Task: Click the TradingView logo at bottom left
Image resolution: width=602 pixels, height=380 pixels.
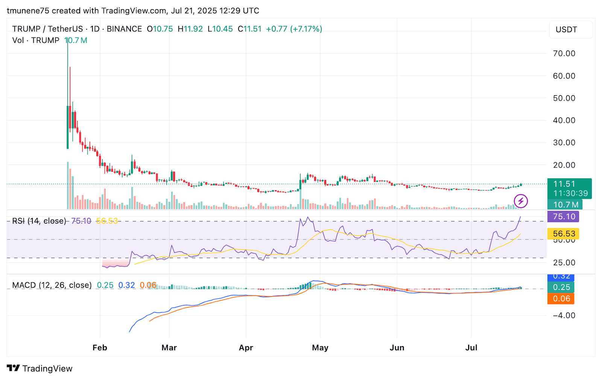Action: pos(13,368)
